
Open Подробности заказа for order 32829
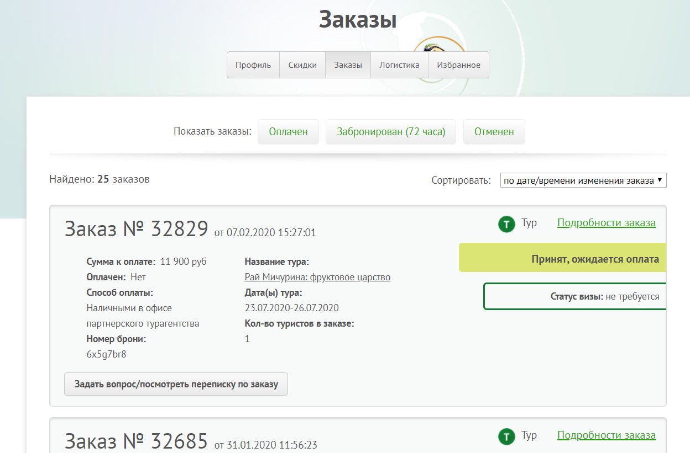(607, 223)
